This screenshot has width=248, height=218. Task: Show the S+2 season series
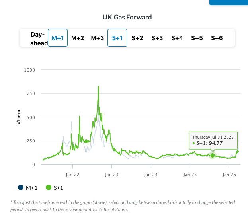click(137, 38)
